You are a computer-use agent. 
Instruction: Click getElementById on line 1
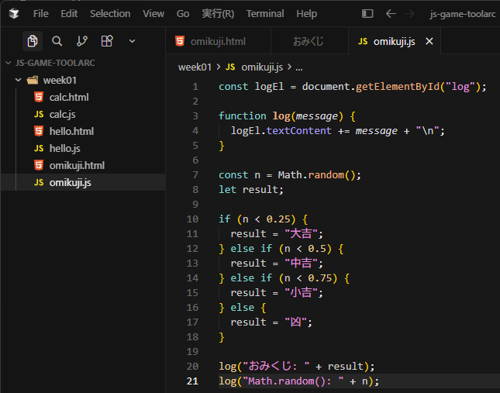pyautogui.click(x=398, y=87)
